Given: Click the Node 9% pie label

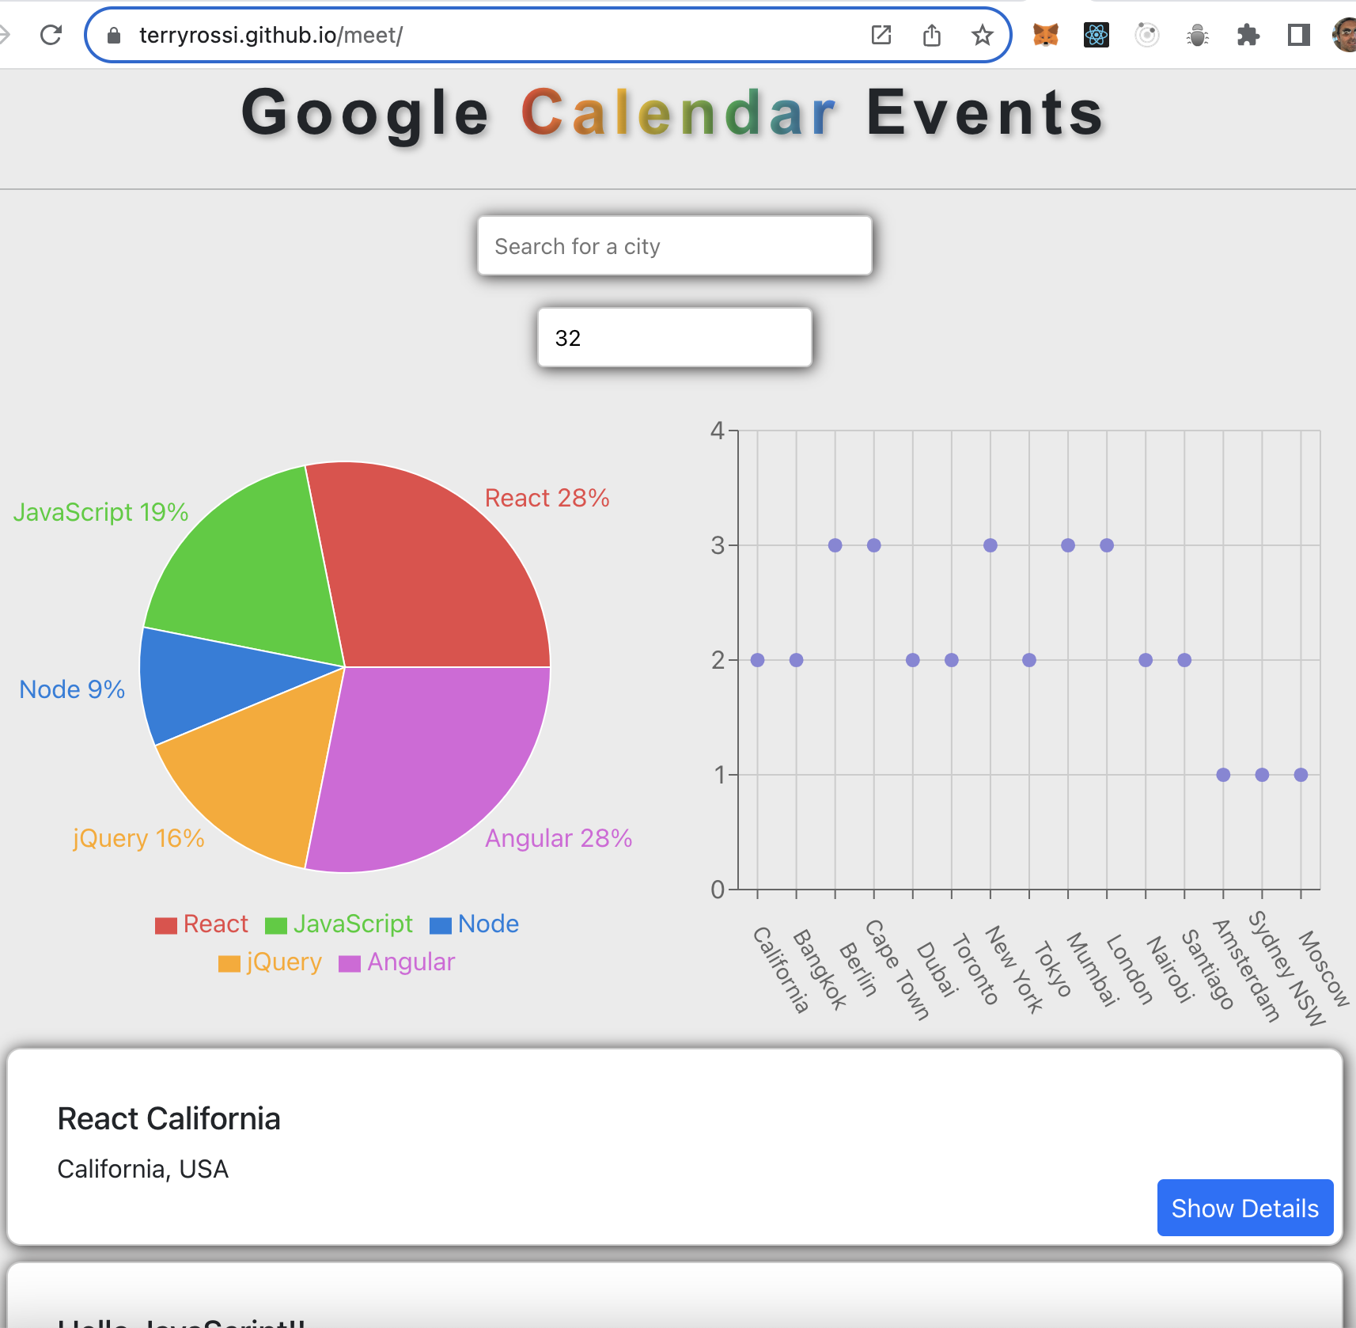Looking at the screenshot, I should click(x=72, y=689).
